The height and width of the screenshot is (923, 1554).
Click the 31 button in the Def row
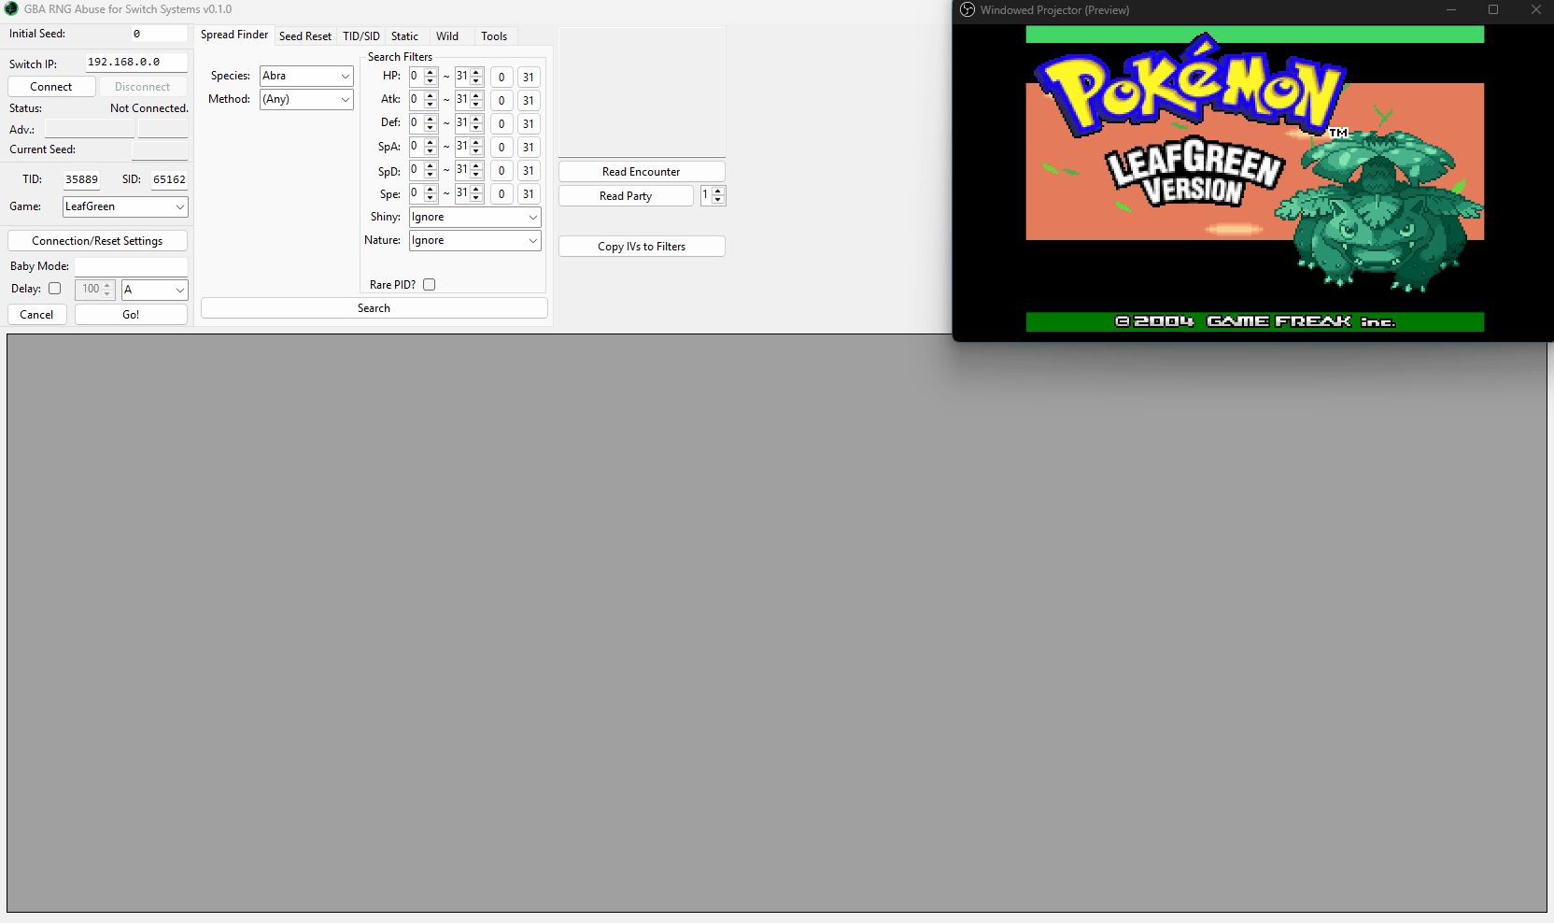(x=529, y=124)
